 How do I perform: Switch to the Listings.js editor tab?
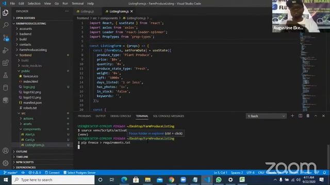coord(87,11)
